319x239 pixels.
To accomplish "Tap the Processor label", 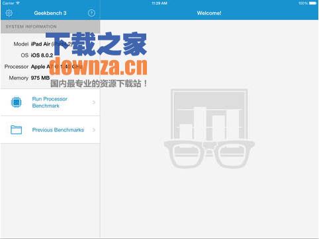I will click(17, 67).
